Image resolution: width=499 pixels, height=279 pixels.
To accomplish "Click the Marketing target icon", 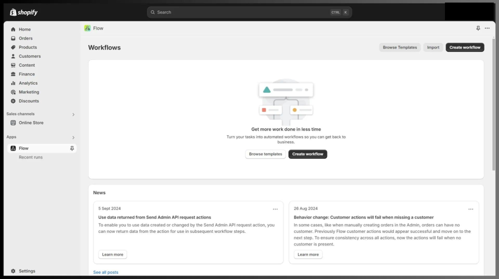I will click(x=13, y=92).
